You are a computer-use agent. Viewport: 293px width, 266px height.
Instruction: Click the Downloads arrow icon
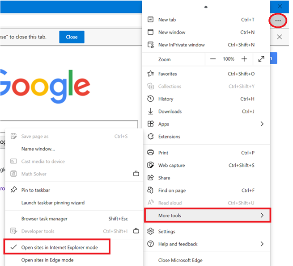(x=150, y=111)
